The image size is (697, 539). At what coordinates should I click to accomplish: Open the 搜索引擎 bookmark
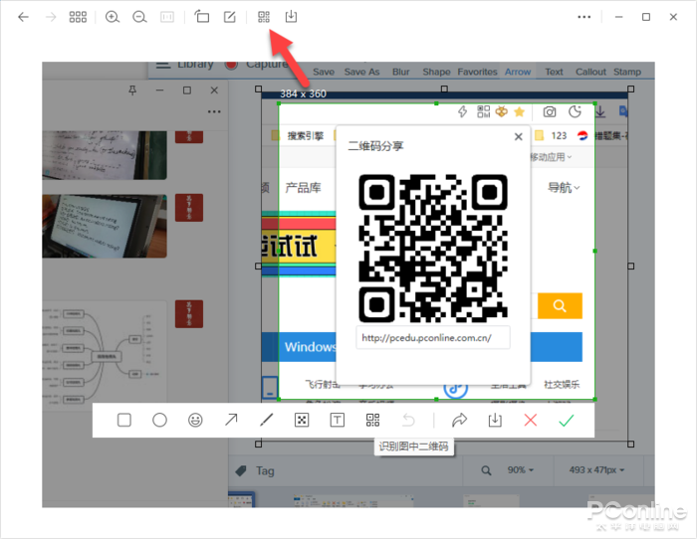[306, 136]
